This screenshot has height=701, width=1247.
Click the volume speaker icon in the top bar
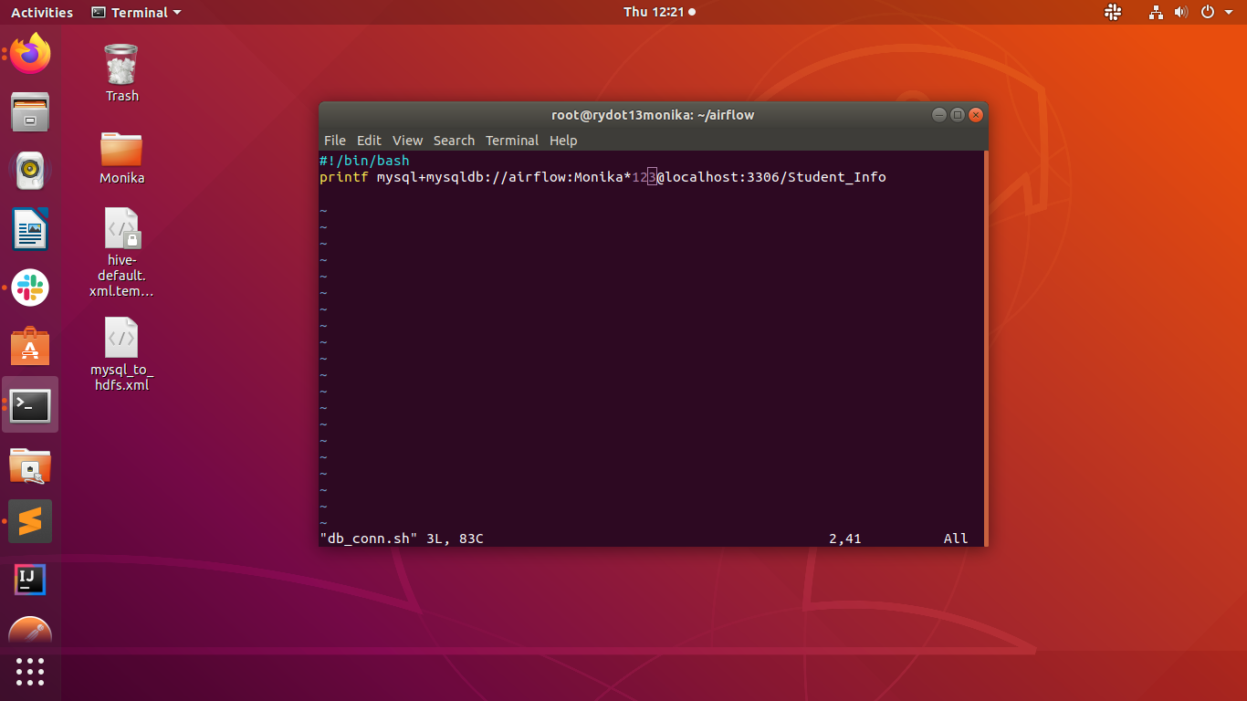click(1181, 13)
